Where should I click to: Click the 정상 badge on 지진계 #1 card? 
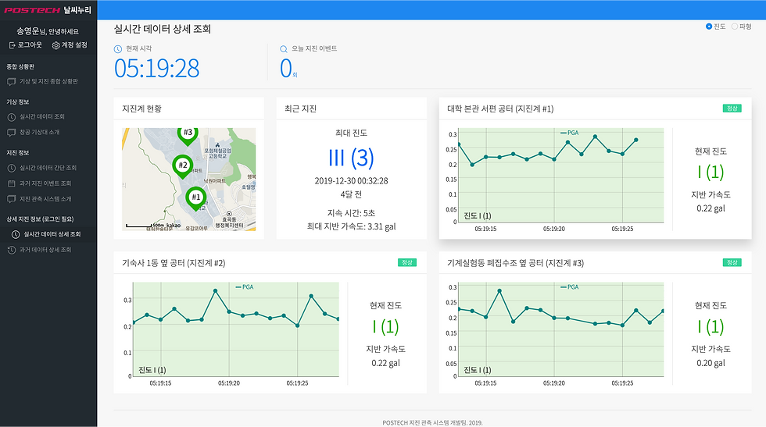732,109
